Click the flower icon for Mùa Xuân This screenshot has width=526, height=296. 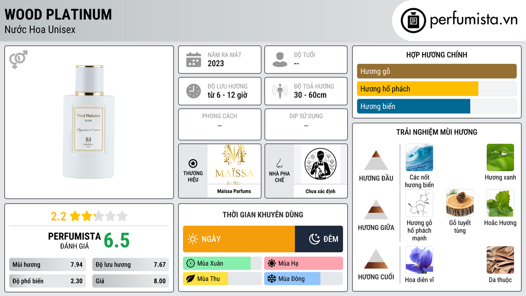(x=191, y=264)
